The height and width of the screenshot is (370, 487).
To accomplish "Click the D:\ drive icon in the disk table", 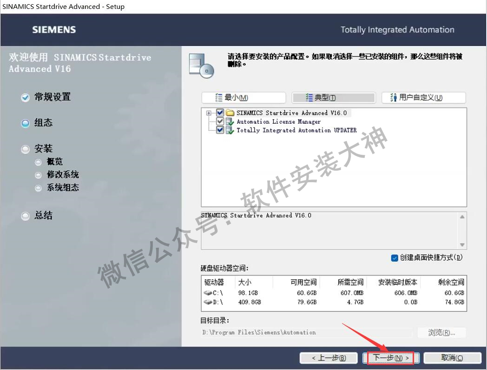I will point(208,302).
